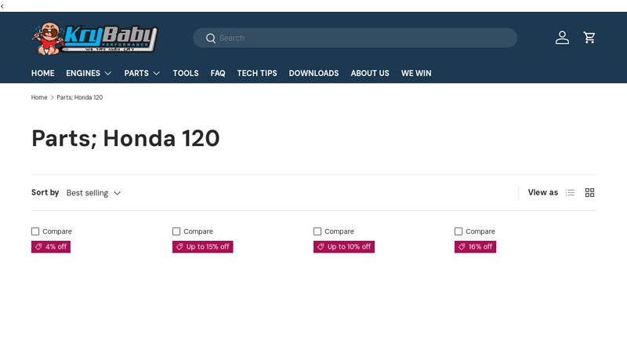
Task: Expand the Parts menu dropdown
Action: pos(142,73)
